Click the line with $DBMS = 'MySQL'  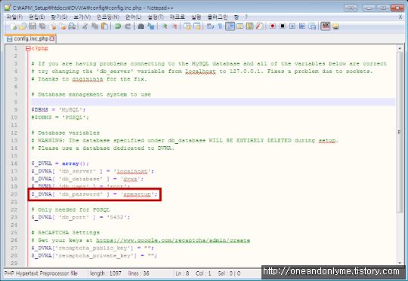[58, 110]
